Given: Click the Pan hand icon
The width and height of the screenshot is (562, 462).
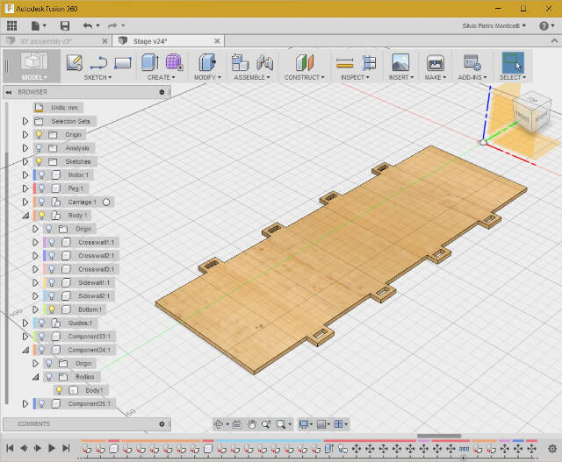Looking at the screenshot, I should 252,424.
